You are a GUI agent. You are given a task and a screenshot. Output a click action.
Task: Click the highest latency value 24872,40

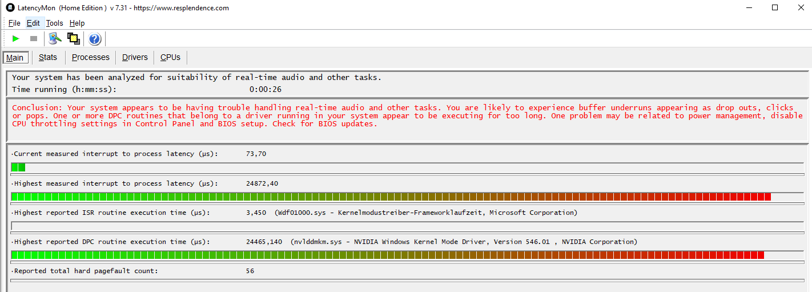click(x=262, y=183)
